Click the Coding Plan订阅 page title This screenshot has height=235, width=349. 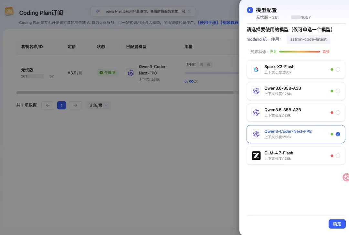[x=41, y=13]
